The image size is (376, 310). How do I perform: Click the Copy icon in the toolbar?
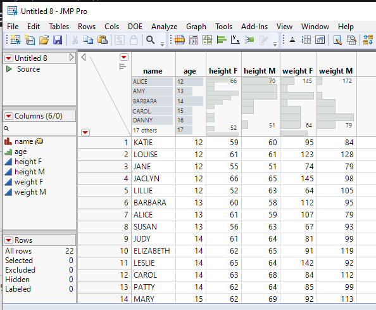coord(88,40)
